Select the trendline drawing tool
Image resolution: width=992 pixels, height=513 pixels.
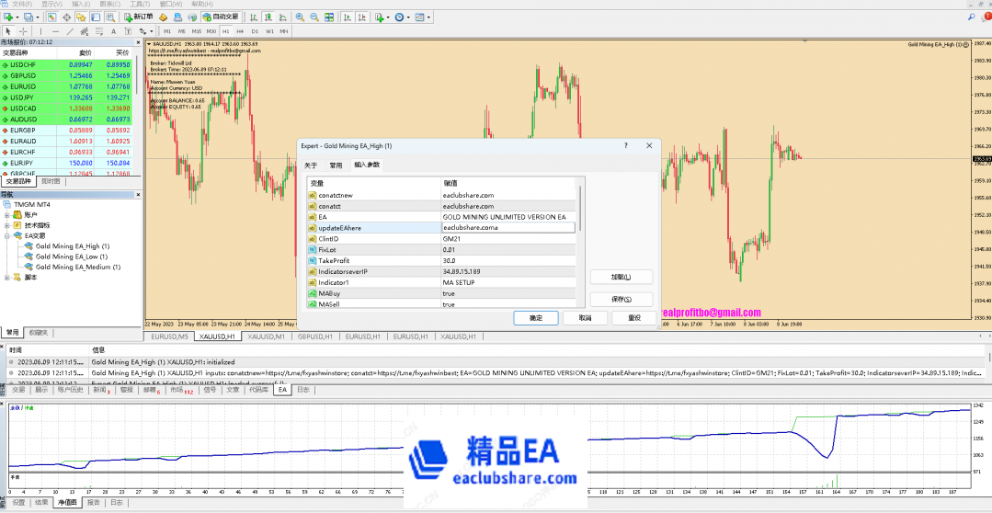71,31
